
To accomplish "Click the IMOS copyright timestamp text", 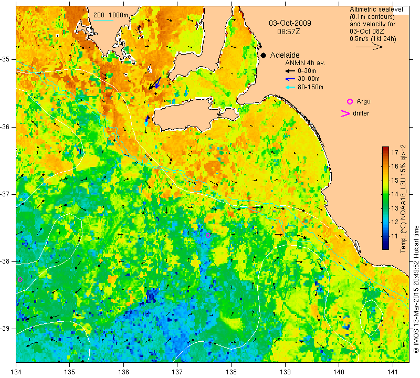I will [416, 289].
